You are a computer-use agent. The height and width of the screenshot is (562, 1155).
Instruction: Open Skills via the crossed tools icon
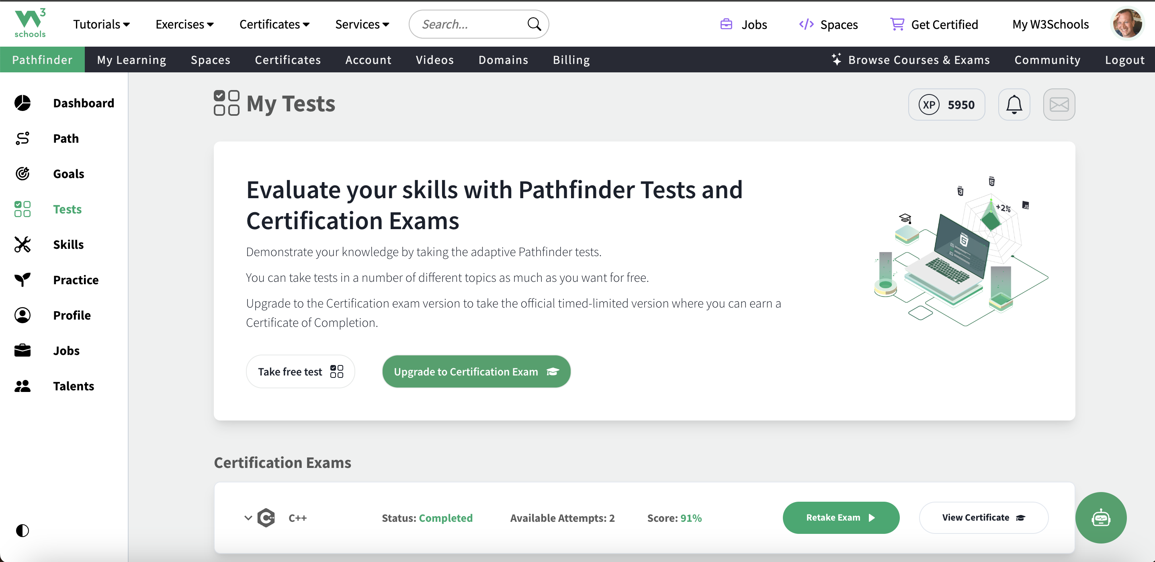(x=23, y=244)
